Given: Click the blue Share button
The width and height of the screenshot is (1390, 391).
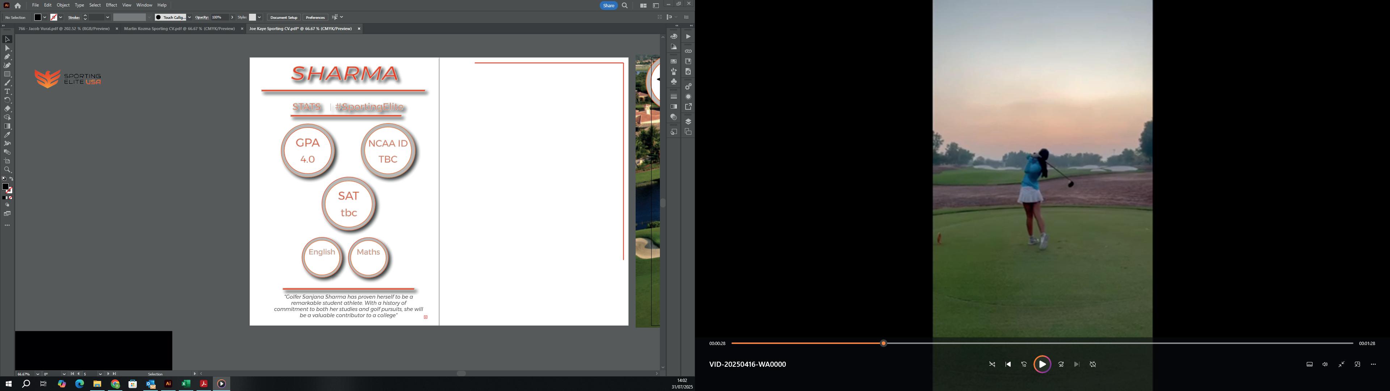Looking at the screenshot, I should click(x=608, y=5).
